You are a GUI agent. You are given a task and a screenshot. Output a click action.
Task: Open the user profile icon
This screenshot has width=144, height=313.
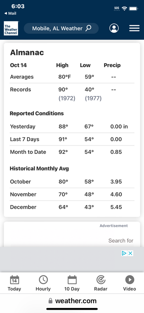[x=114, y=29]
